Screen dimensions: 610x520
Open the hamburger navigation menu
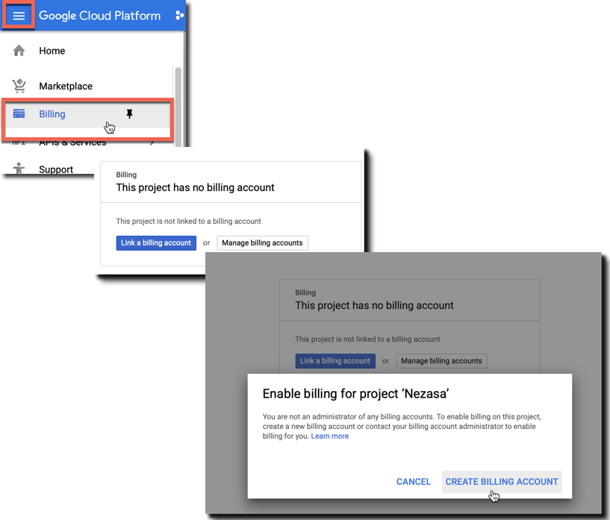[19, 16]
